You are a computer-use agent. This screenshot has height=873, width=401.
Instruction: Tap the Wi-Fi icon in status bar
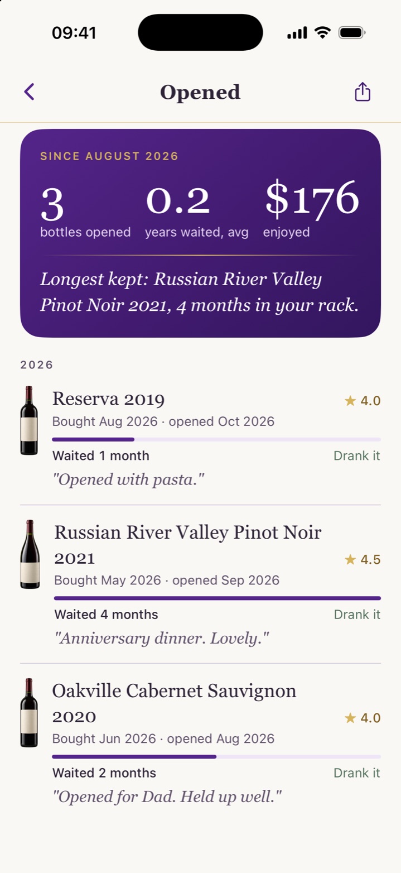(322, 33)
